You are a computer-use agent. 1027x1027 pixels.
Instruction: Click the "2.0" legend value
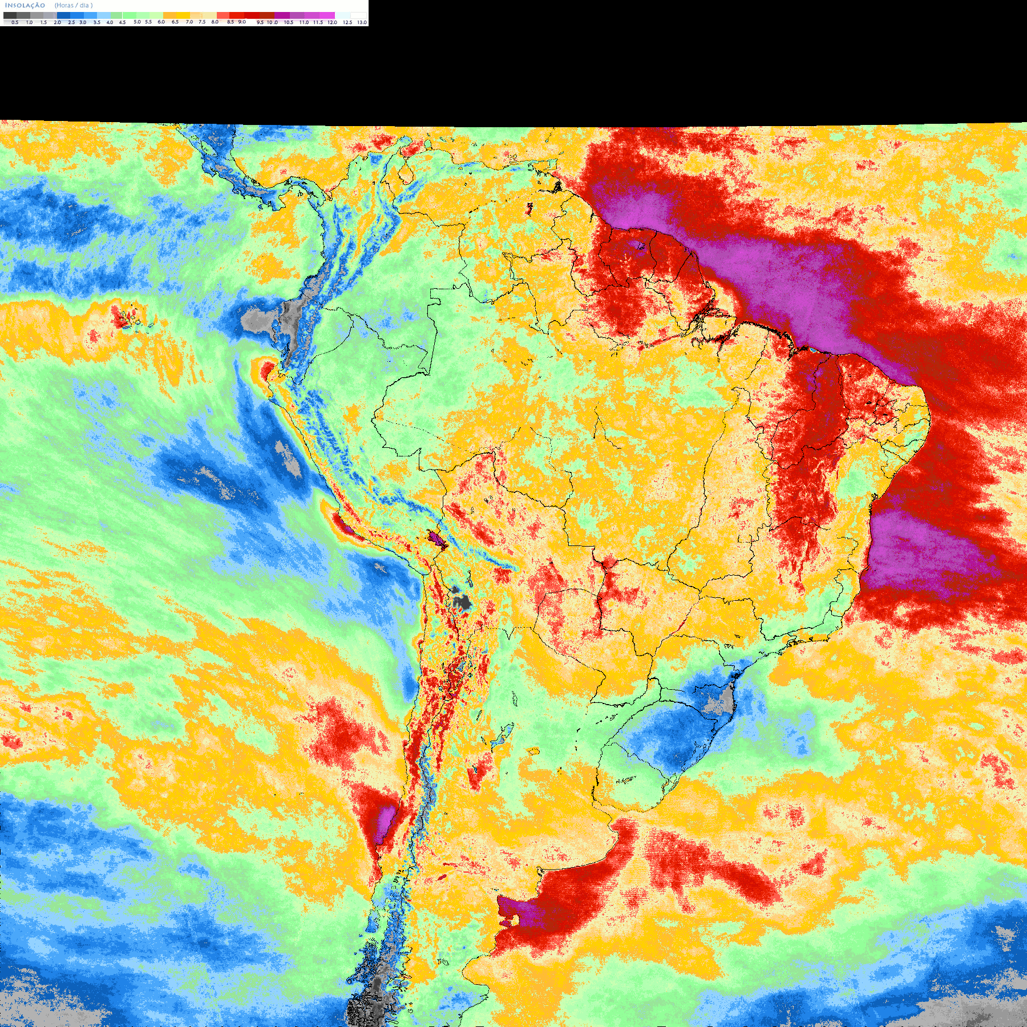pyautogui.click(x=57, y=22)
